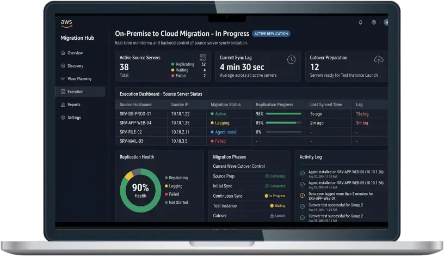Click the Discovery search icon
444x256 pixels.
(x=63, y=66)
